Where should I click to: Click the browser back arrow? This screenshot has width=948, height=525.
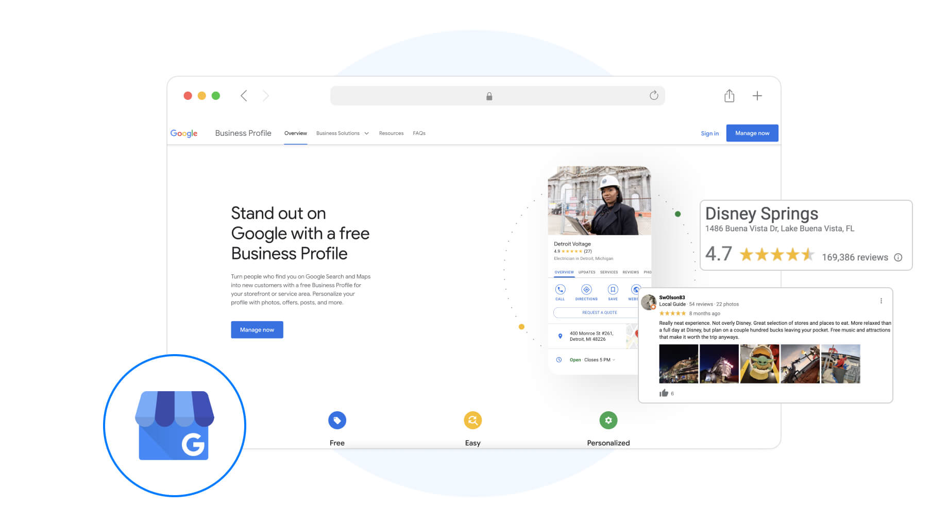pyautogui.click(x=244, y=96)
